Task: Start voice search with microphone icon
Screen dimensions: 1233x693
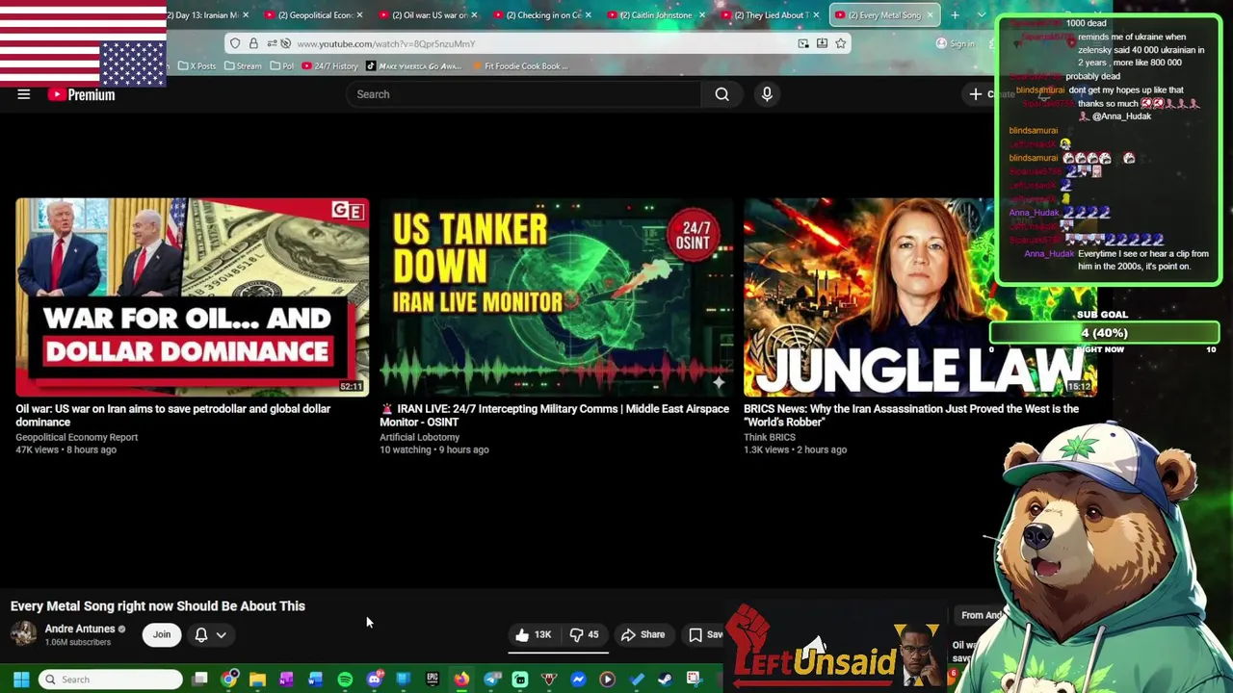Action: tap(767, 94)
